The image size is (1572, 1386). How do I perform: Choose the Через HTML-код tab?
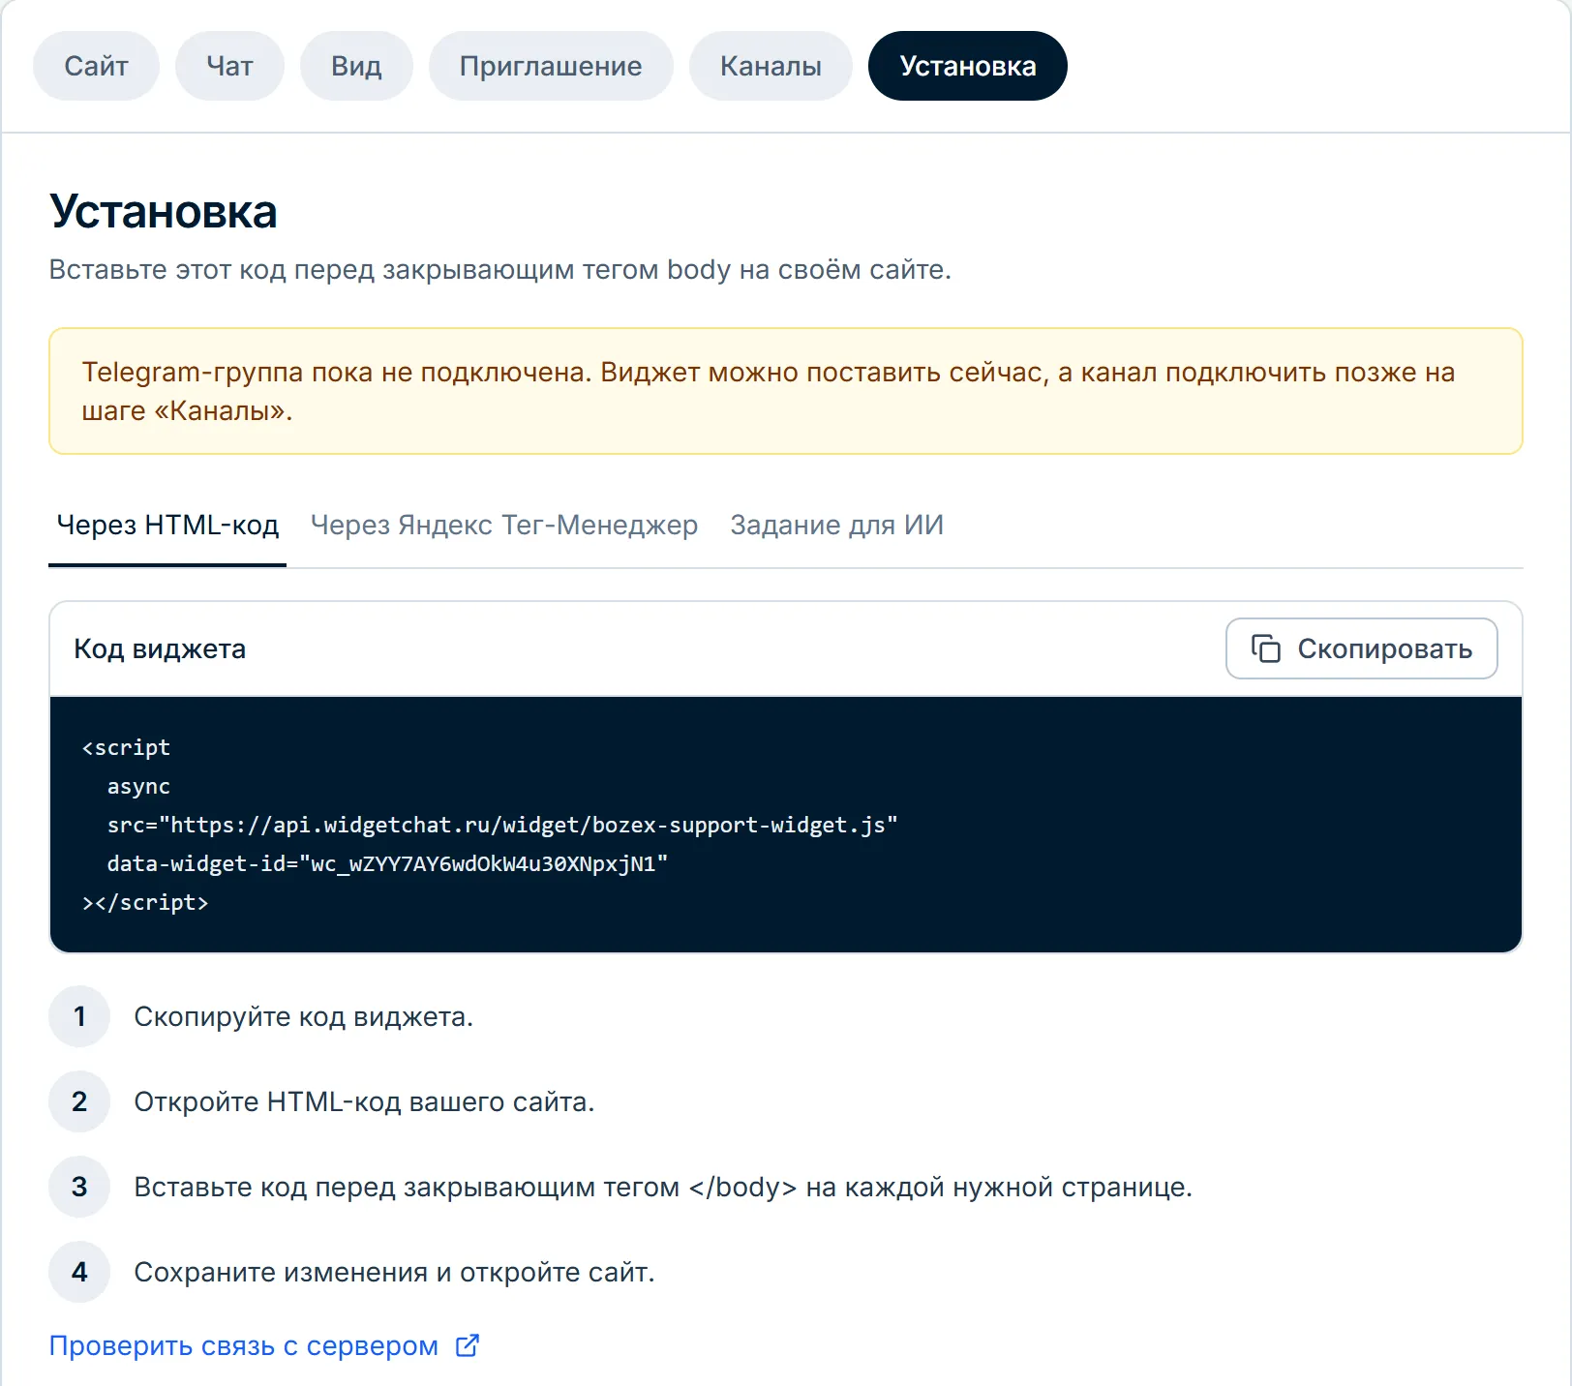tap(167, 525)
